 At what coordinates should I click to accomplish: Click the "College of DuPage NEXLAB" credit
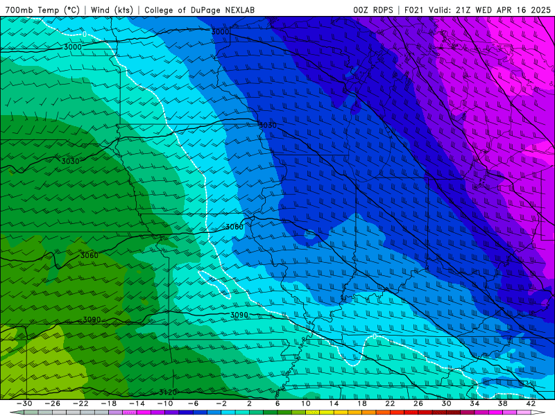pos(200,10)
